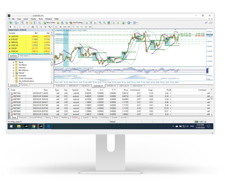Select the Crosshair tool
Screen dimensions: 225x196
[15, 27]
